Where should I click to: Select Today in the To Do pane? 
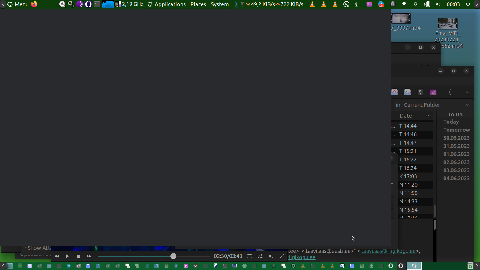pos(451,122)
